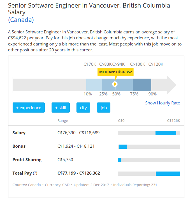Image resolution: width=188 pixels, height=201 pixels.
Task: Select the Salary row label
Action: click(x=19, y=133)
